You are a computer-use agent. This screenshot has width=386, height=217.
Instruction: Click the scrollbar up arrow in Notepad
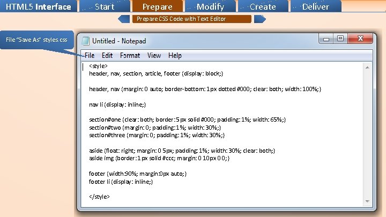pos(367,68)
